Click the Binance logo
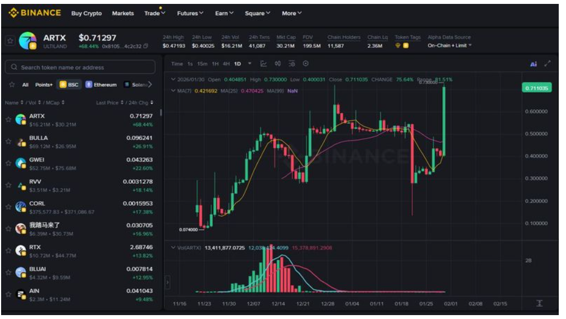566x319 pixels. (x=35, y=13)
